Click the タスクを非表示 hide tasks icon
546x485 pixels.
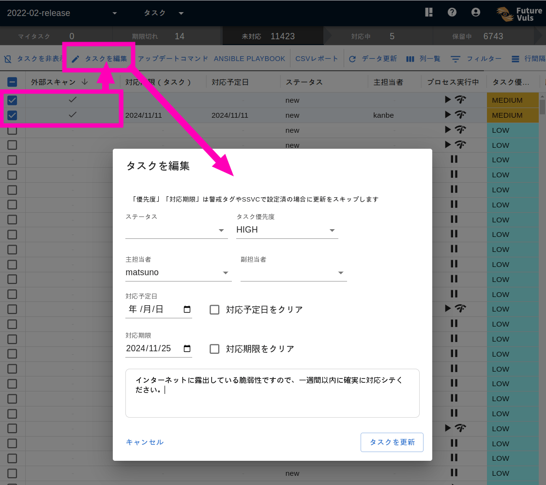pyautogui.click(x=6, y=58)
